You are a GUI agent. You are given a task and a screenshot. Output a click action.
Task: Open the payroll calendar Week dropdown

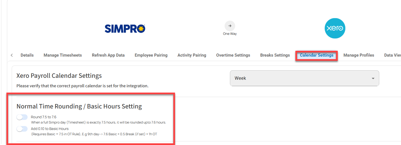pyautogui.click(x=304, y=78)
